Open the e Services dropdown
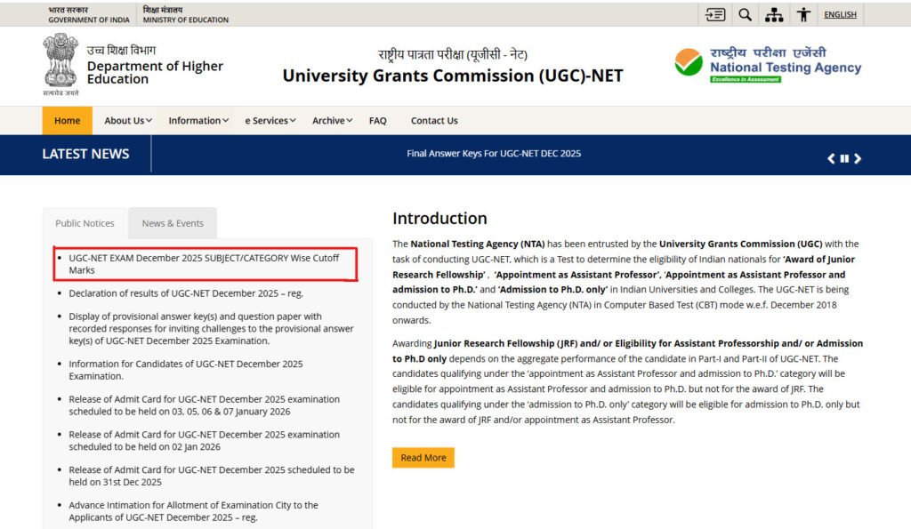Screen dimensions: 911x529 270,121
